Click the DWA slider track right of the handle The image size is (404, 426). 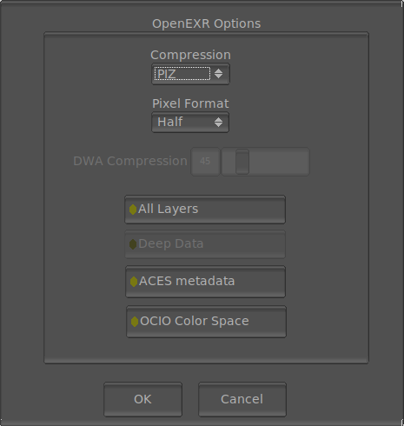click(x=279, y=162)
